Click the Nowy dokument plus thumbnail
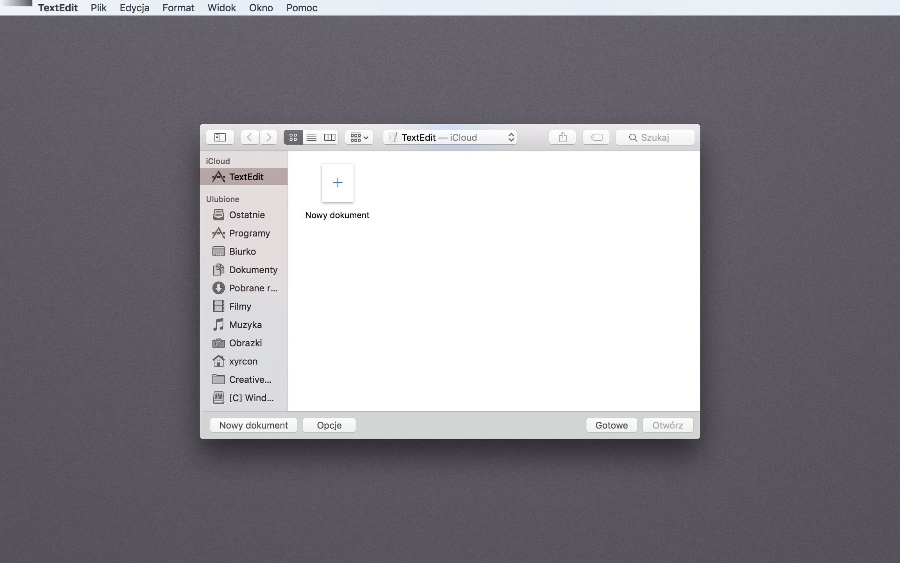 pyautogui.click(x=337, y=183)
